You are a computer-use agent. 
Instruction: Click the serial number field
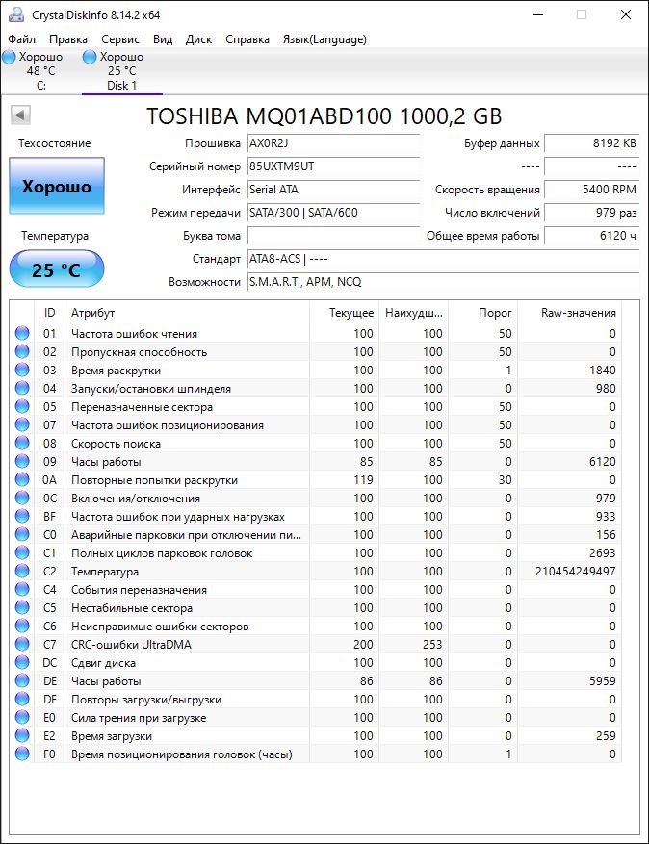tap(333, 166)
